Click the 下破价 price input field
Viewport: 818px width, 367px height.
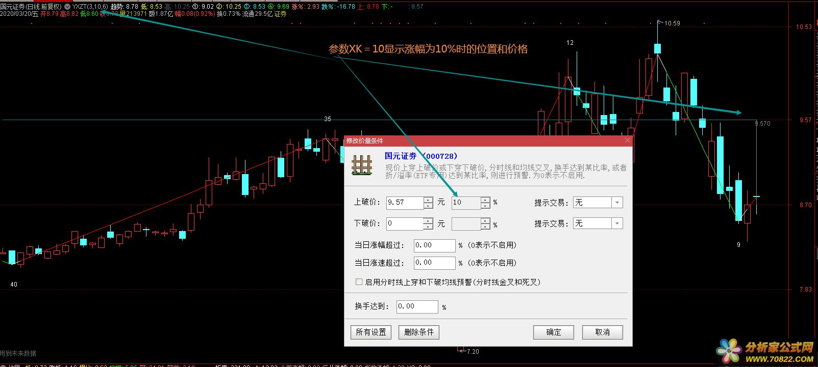[x=404, y=223]
